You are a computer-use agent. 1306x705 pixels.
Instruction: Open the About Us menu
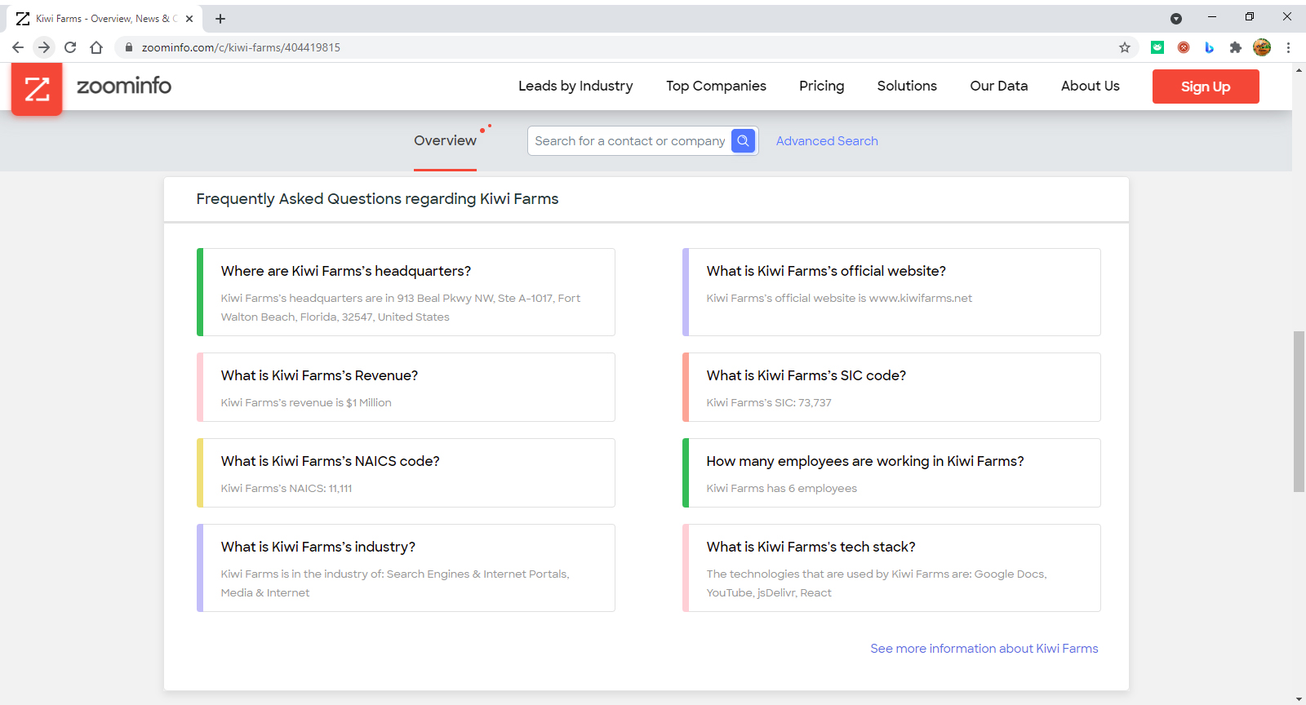[x=1091, y=86]
